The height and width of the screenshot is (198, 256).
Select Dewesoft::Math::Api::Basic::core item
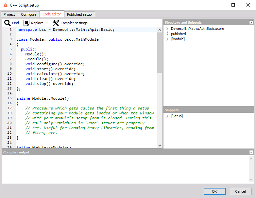(x=197, y=29)
